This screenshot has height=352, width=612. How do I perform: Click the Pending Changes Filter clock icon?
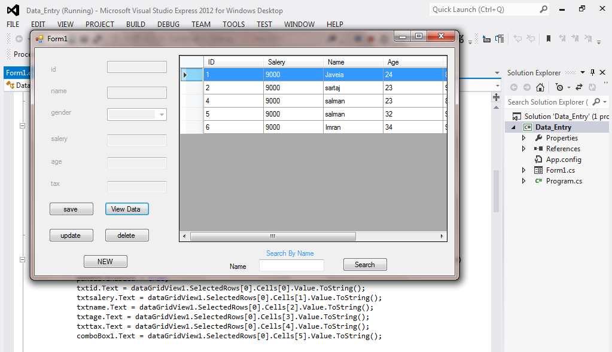click(559, 87)
